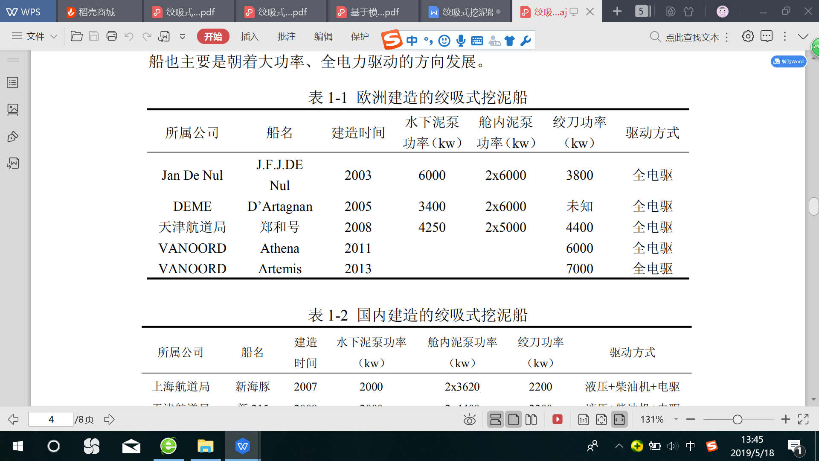
Task: Click the Convert to Word button
Action: 788,61
